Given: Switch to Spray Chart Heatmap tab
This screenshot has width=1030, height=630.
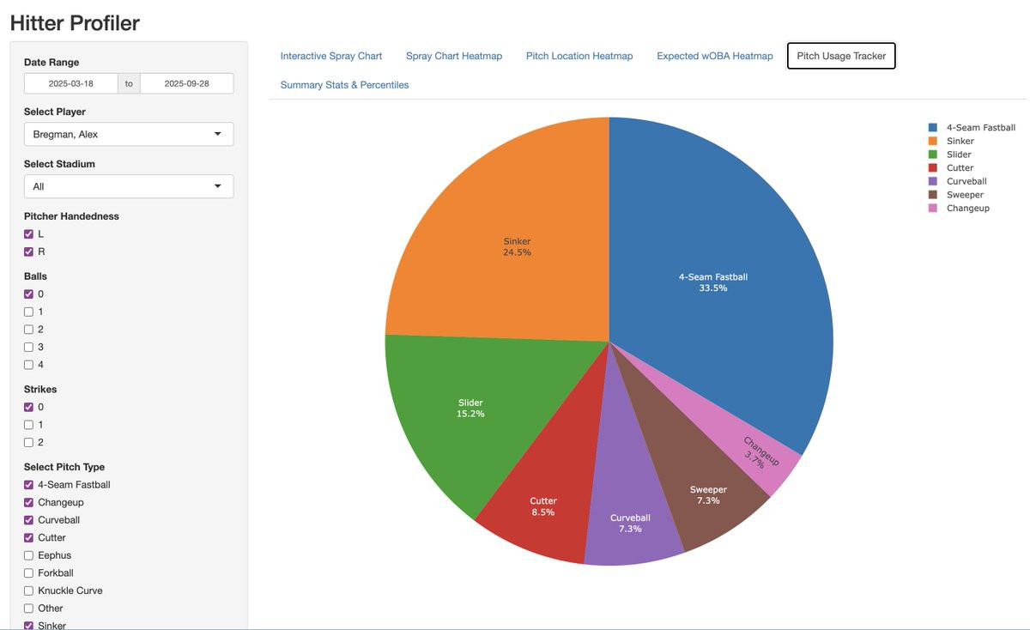Looking at the screenshot, I should (454, 56).
